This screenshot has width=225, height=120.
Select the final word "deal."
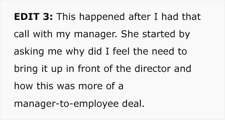pyautogui.click(x=133, y=104)
